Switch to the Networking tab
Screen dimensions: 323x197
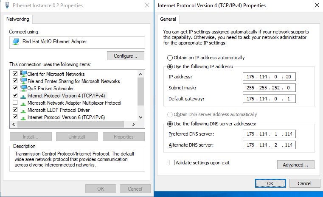coord(18,19)
